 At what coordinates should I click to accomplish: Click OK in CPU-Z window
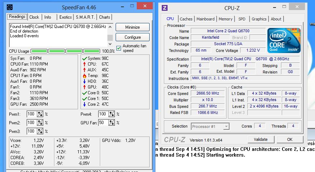pyautogui.click(x=290, y=139)
